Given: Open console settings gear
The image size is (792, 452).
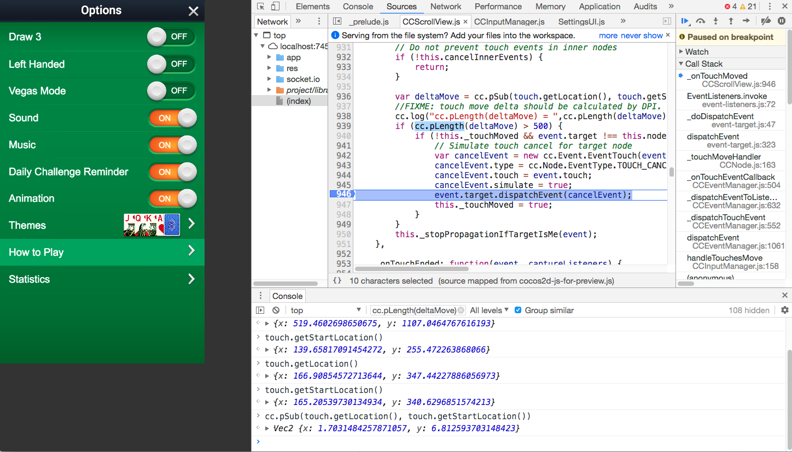Looking at the screenshot, I should (x=784, y=310).
